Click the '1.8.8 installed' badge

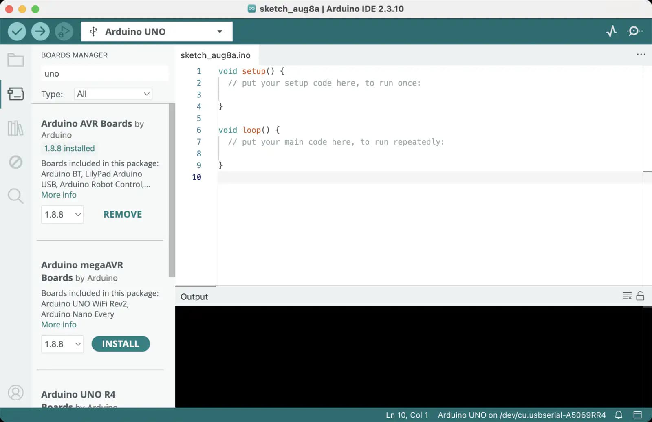click(69, 148)
